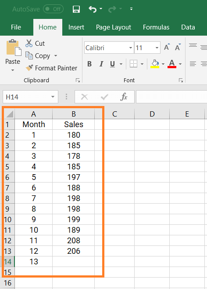Click the Select All corner triangle
This screenshot has width=207, height=289.
(x=10, y=114)
